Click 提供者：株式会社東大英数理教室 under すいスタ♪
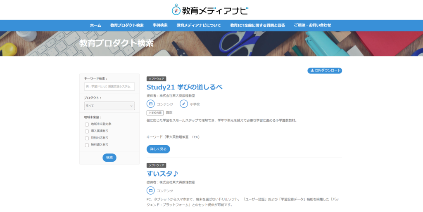 (x=171, y=182)
